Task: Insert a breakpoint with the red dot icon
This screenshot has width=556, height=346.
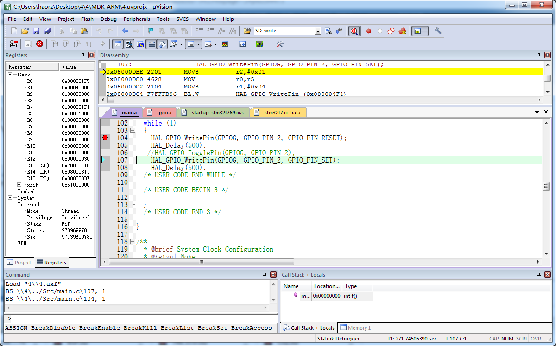Action: pos(369,31)
